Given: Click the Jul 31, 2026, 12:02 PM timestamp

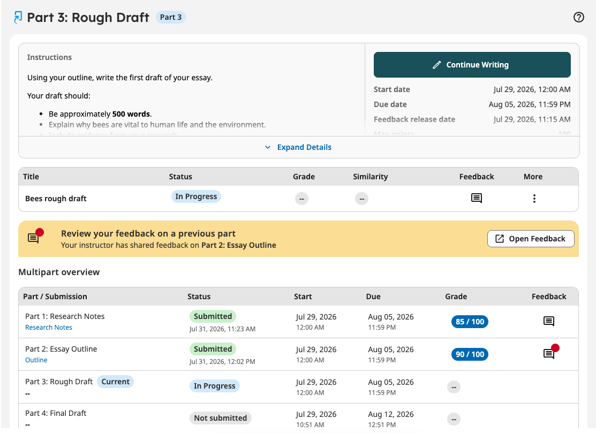Looking at the screenshot, I should [x=222, y=362].
